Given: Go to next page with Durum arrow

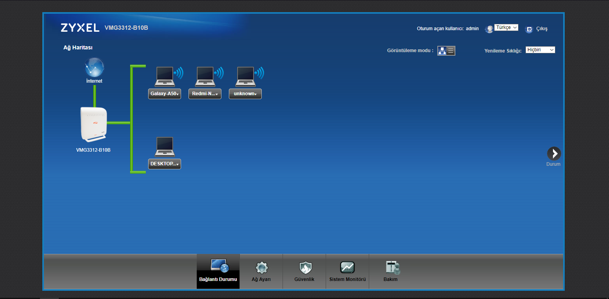Looking at the screenshot, I should pos(554,154).
